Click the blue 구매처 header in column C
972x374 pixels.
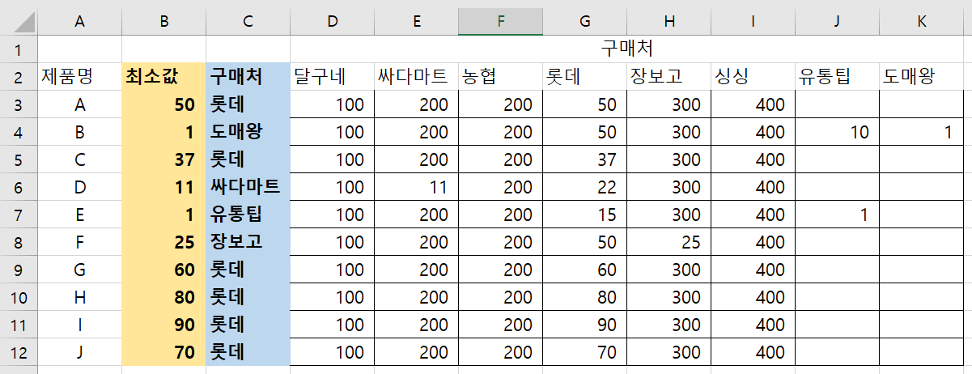click(x=248, y=77)
